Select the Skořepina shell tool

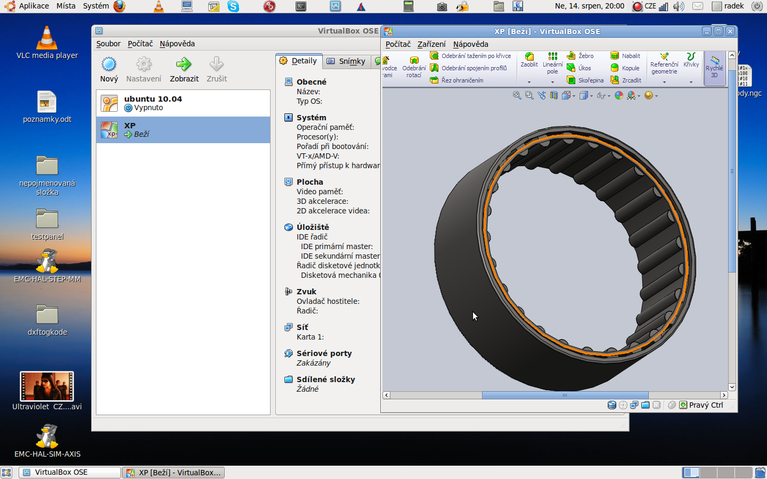coord(585,80)
